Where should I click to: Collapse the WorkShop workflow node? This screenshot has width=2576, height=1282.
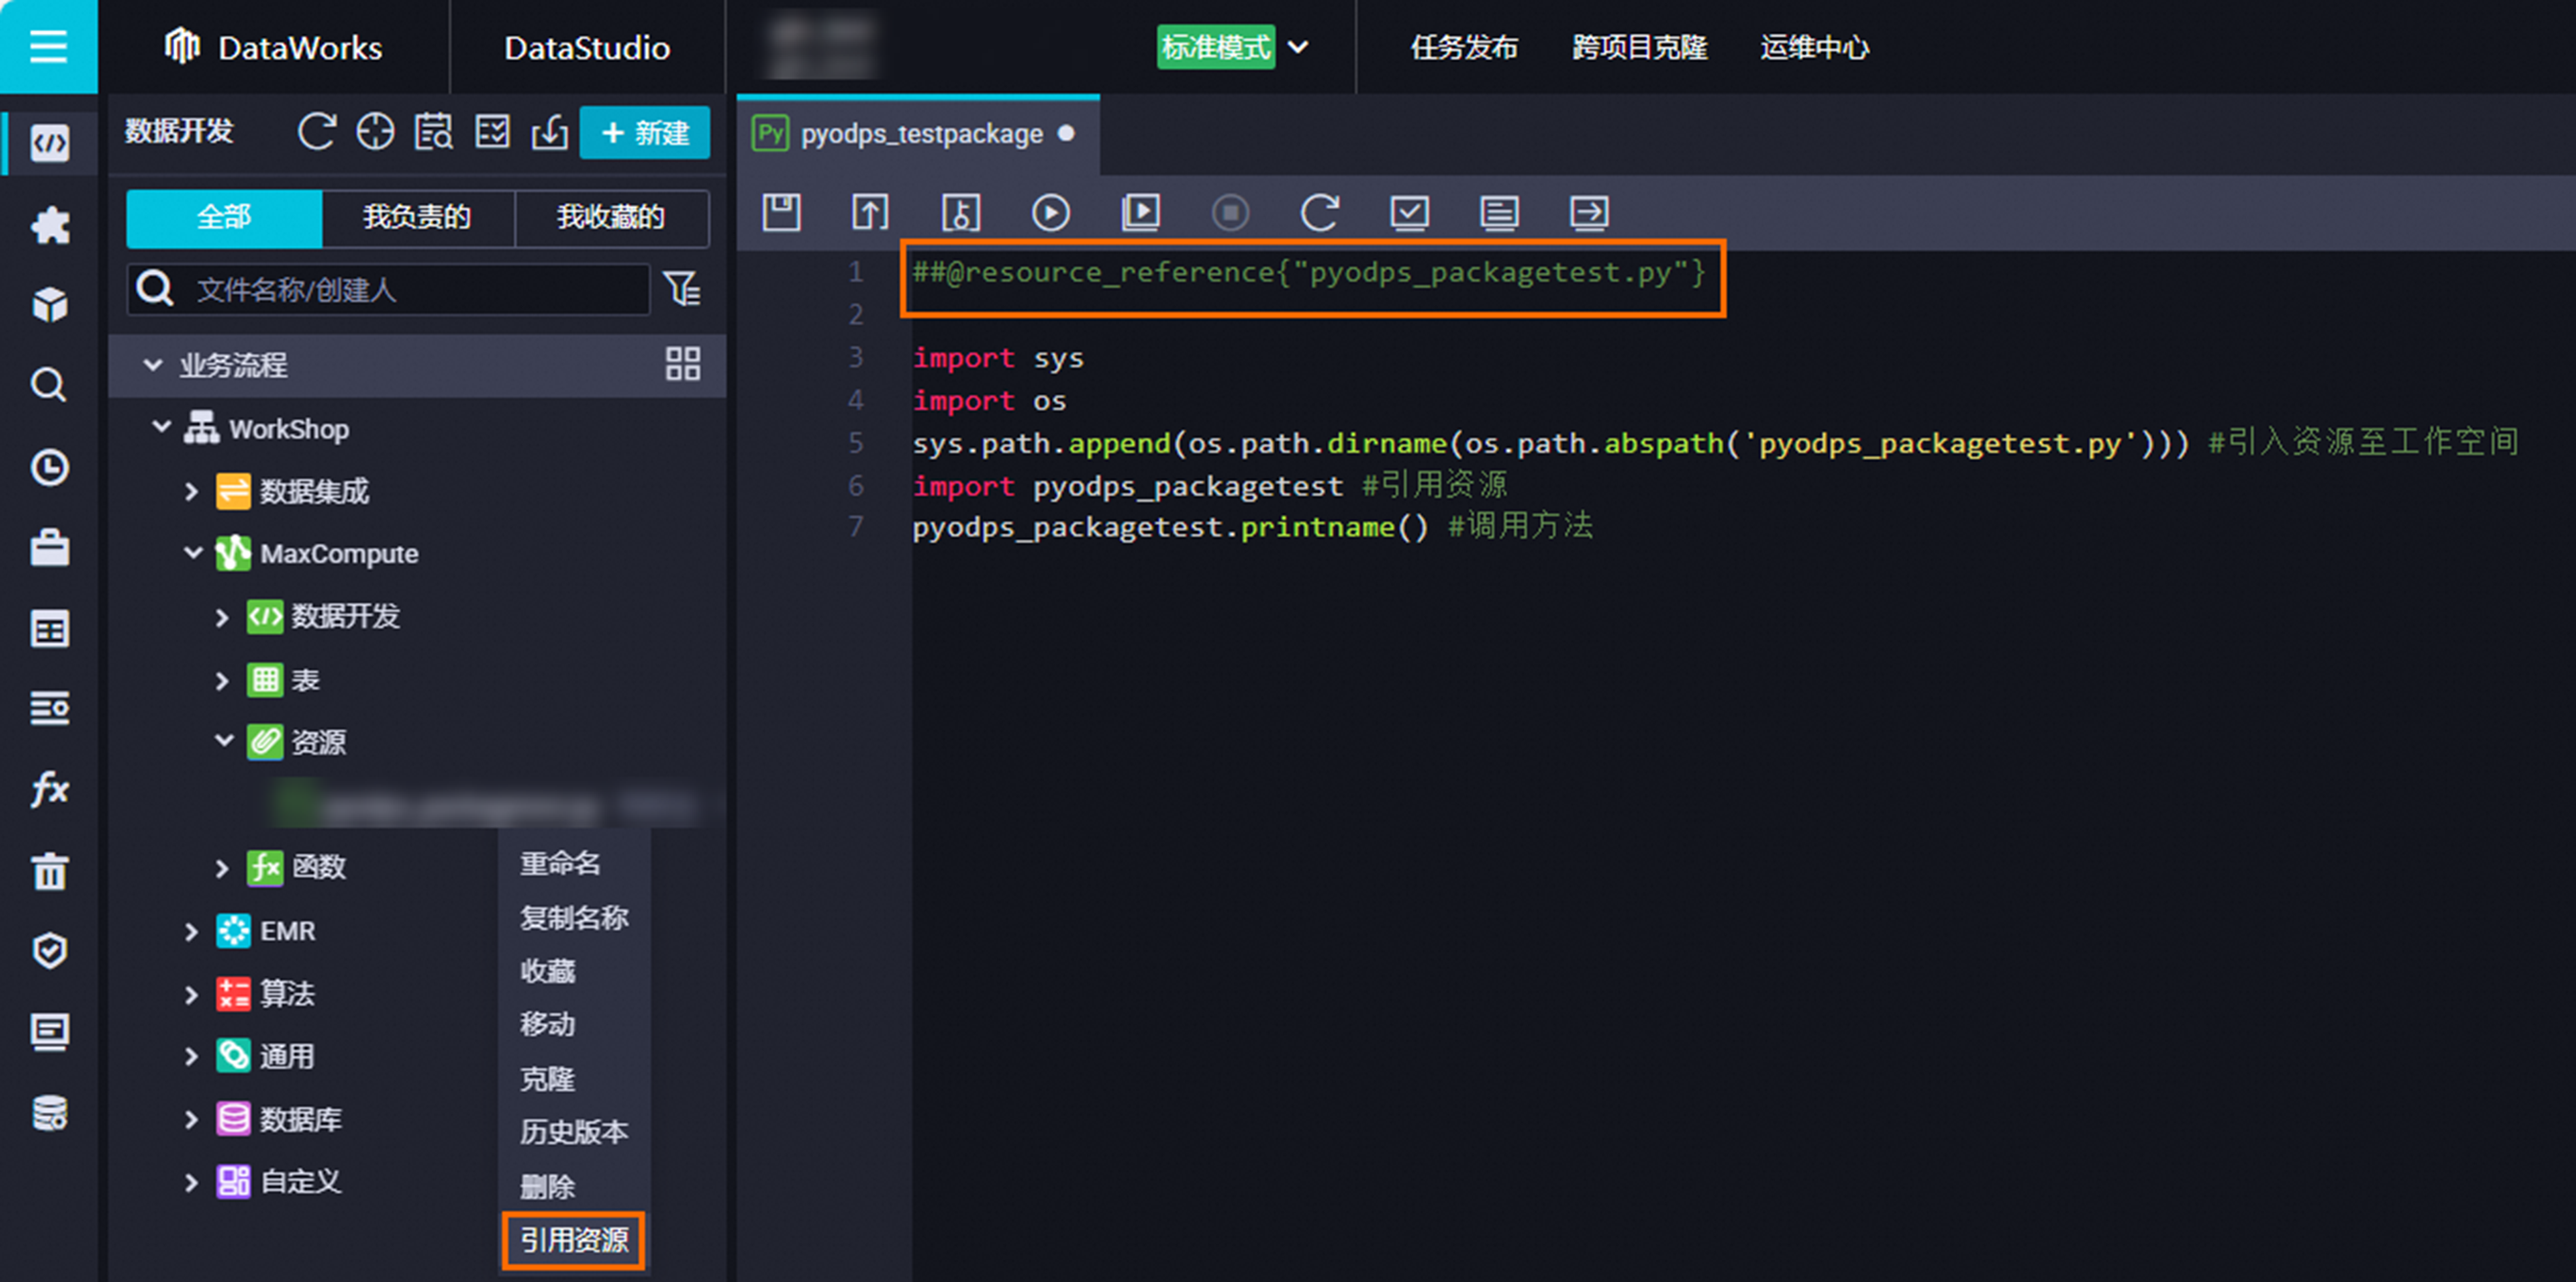(x=161, y=428)
